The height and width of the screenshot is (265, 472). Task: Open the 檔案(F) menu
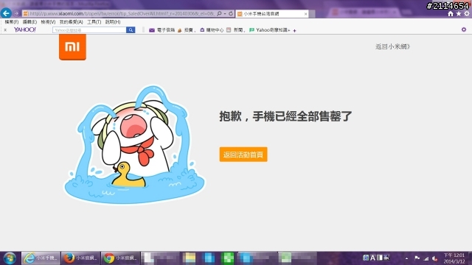12,22
